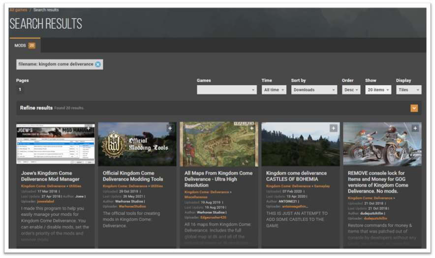Screen dimensions: 435x258
Task: Open uploader WarhorseStudios profile
Action: point(132,207)
